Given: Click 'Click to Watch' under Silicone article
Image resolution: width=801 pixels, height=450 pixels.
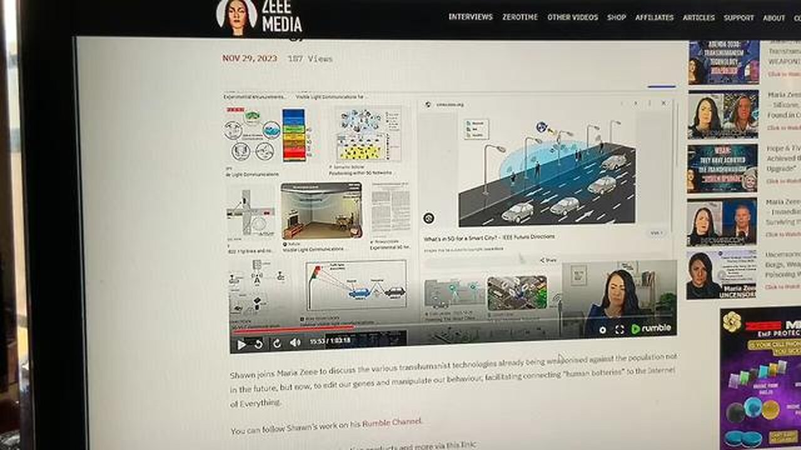Looking at the screenshot, I should tap(783, 127).
